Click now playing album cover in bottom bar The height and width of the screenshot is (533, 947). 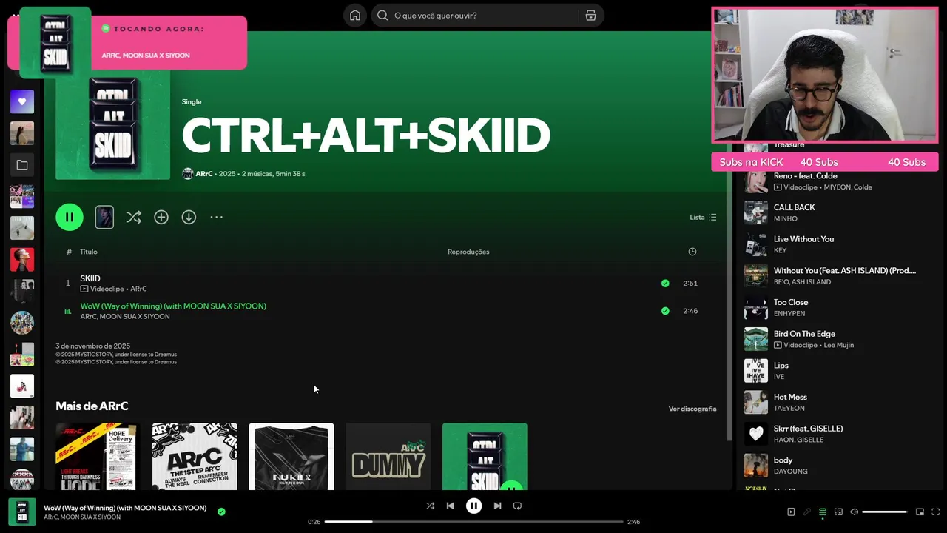(x=22, y=512)
